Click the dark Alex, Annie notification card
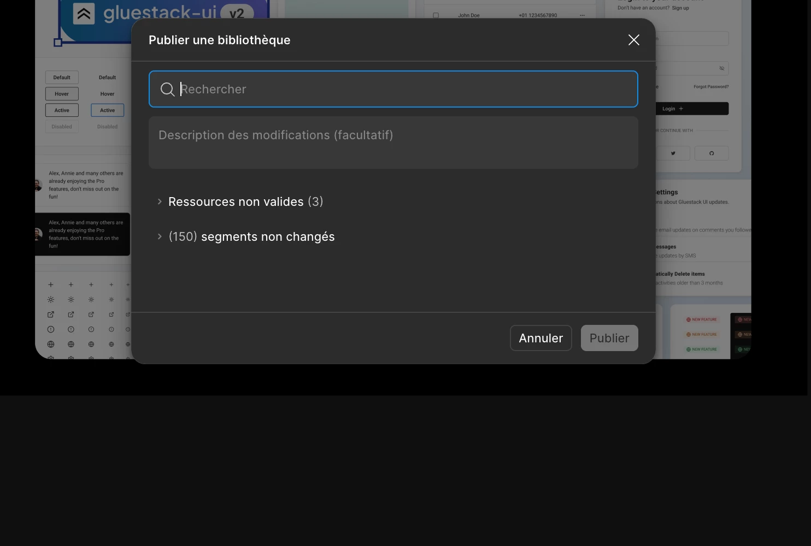This screenshot has height=546, width=811. pyautogui.click(x=83, y=234)
